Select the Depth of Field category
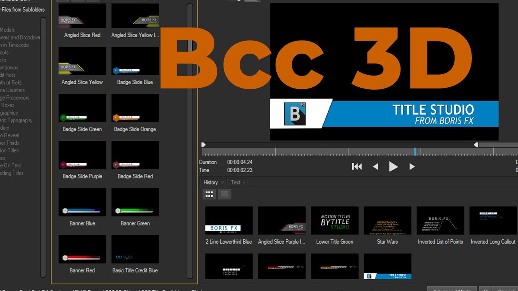Image resolution: width=518 pixels, height=291 pixels. [x=11, y=82]
